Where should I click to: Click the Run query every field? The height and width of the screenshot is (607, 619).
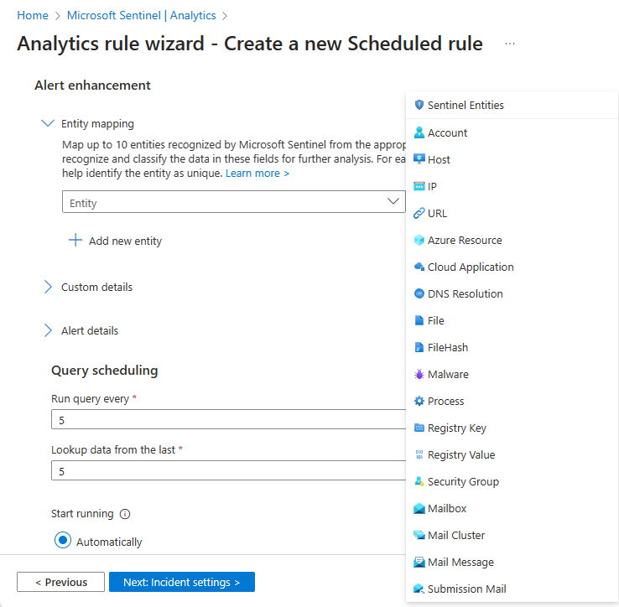(228, 420)
